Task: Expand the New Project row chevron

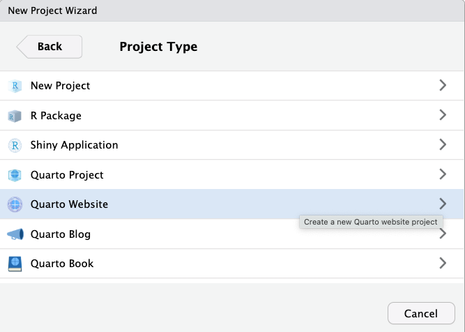Action: 443,85
